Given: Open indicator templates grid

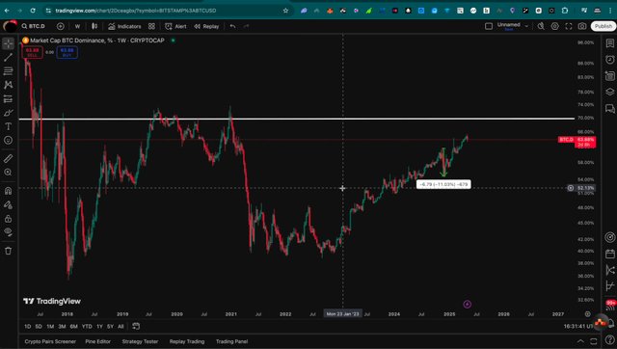Looking at the screenshot, I should (151, 26).
